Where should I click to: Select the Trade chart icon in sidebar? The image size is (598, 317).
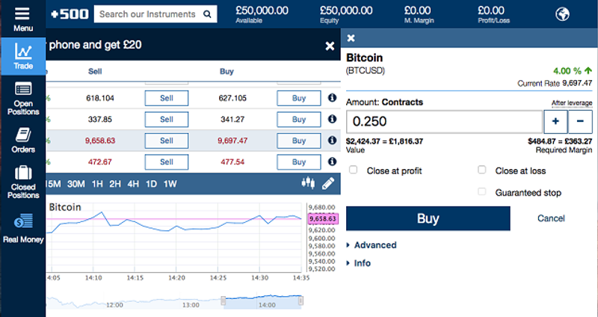[x=23, y=51]
